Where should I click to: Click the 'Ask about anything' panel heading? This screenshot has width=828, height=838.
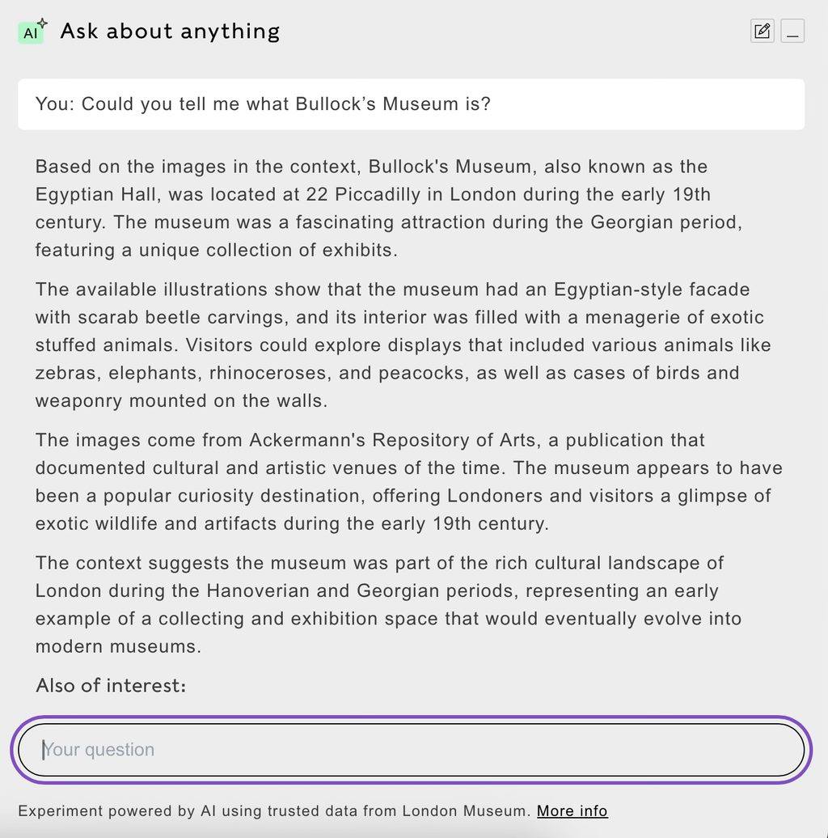click(170, 32)
